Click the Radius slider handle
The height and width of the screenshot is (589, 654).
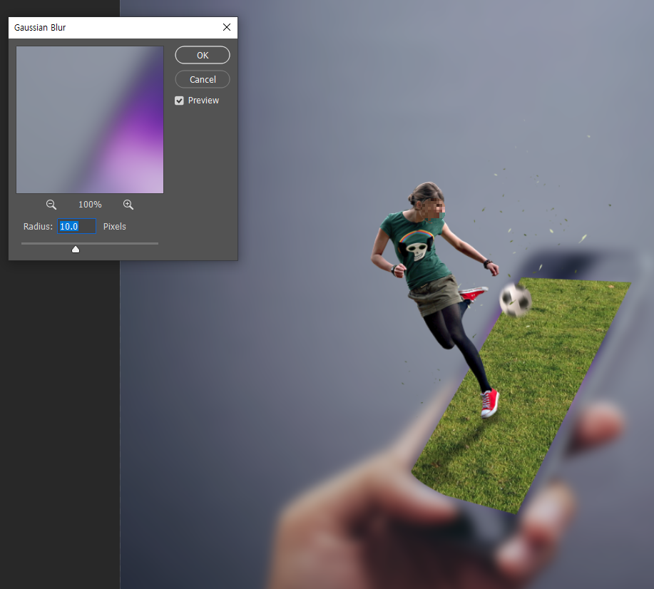pyautogui.click(x=76, y=249)
